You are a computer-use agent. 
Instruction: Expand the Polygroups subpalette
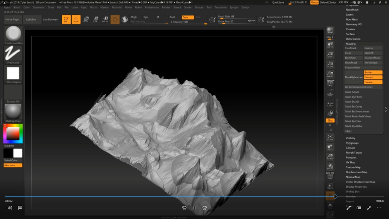[352, 143]
